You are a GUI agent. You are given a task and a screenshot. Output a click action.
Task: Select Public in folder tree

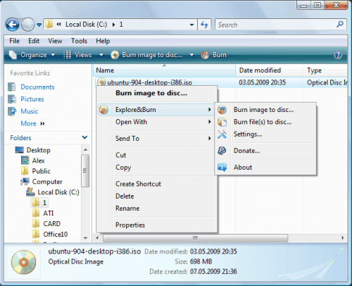[x=41, y=171]
